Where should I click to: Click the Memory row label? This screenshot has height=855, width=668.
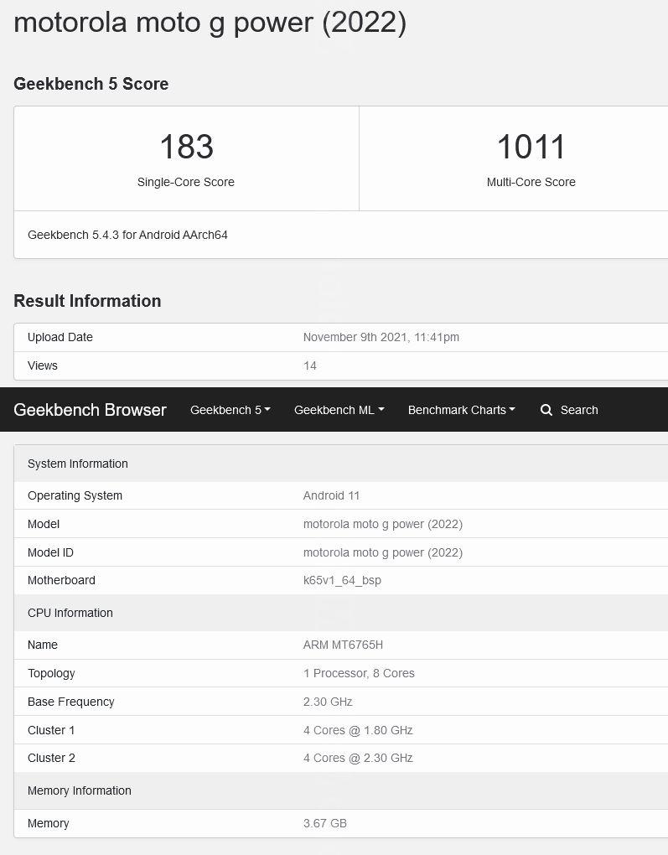click(49, 824)
